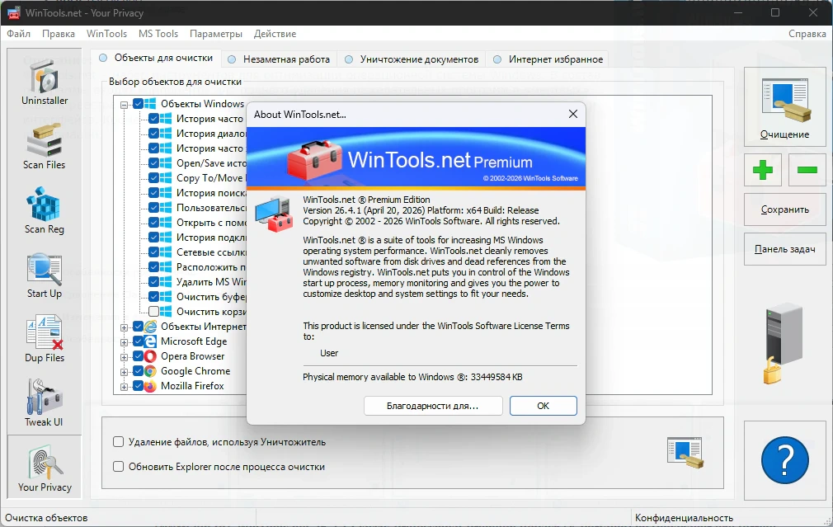Click the blue question mark help icon
Viewport: 833px width, 527px height.
pyautogui.click(x=785, y=460)
